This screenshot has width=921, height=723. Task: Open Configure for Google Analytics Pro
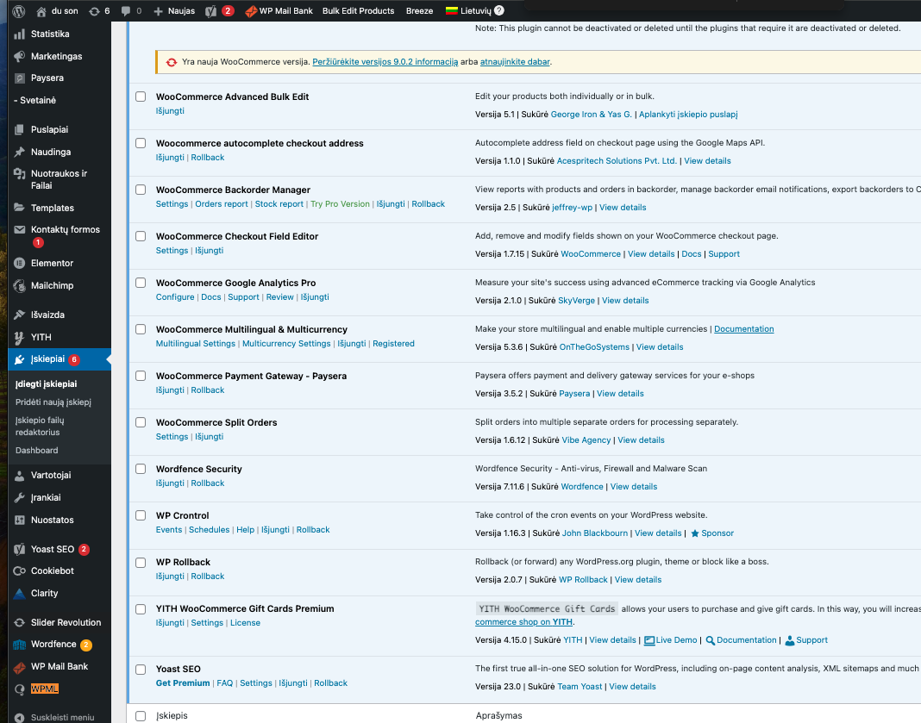(175, 297)
